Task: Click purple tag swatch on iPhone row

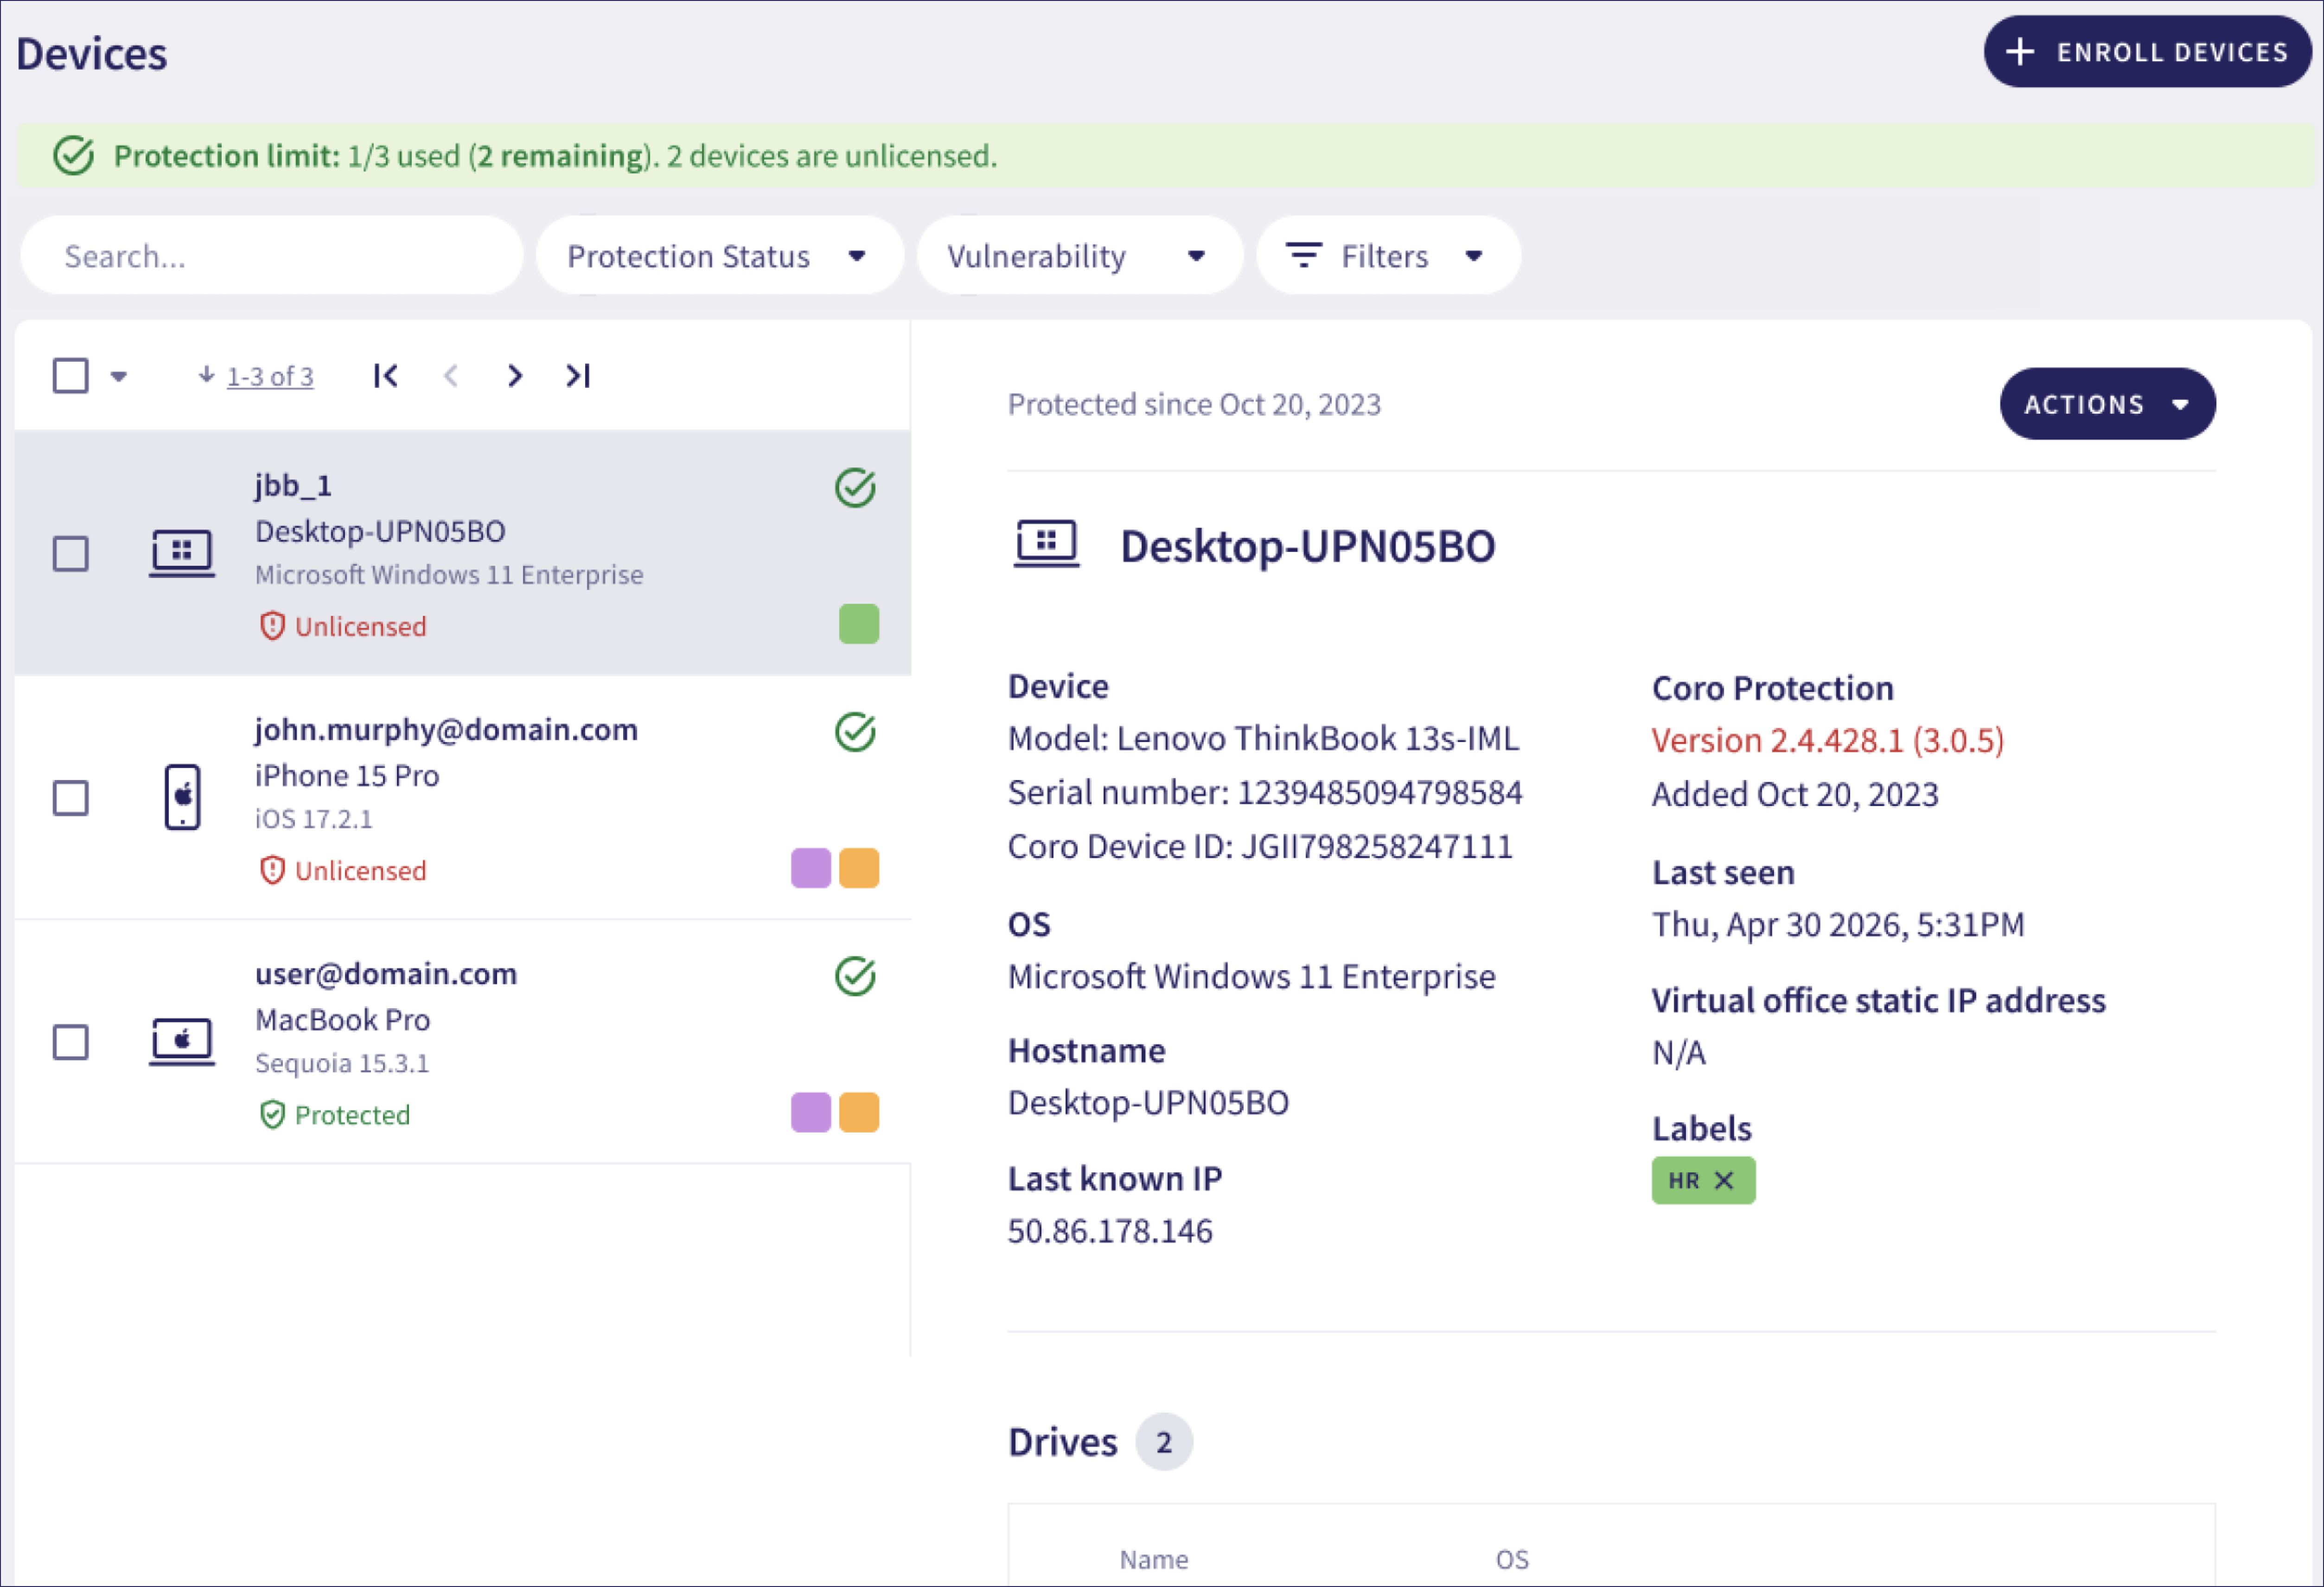Action: (x=810, y=868)
